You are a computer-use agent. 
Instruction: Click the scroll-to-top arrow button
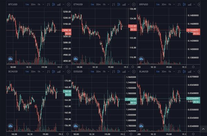pos(204,129)
